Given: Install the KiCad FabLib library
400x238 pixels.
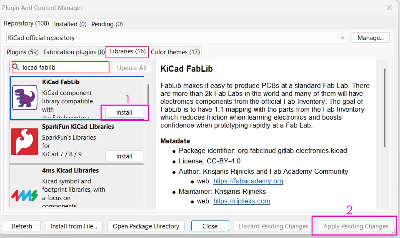Looking at the screenshot, I should [124, 112].
